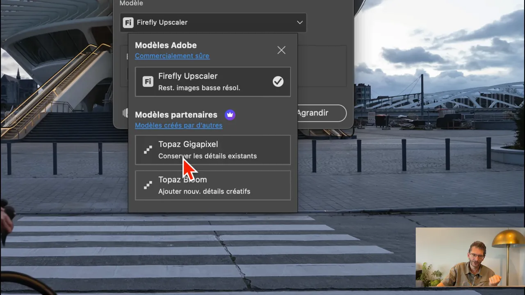Click the Topaz Gigapixel pixel-stairs icon
The width and height of the screenshot is (525, 295).
[x=148, y=150]
